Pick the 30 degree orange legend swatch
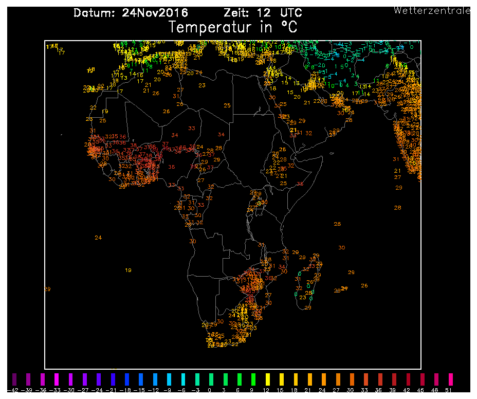Screen dimensions: 477x399 (x=352, y=379)
